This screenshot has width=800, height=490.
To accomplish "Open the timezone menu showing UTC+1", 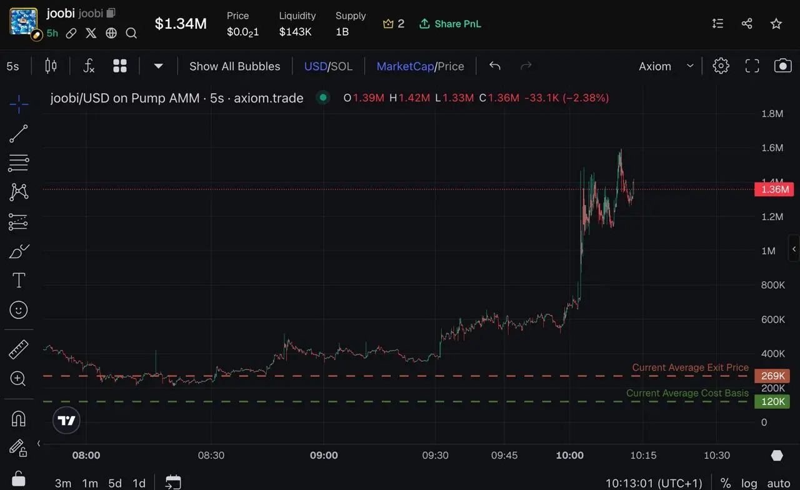I will 654,483.
